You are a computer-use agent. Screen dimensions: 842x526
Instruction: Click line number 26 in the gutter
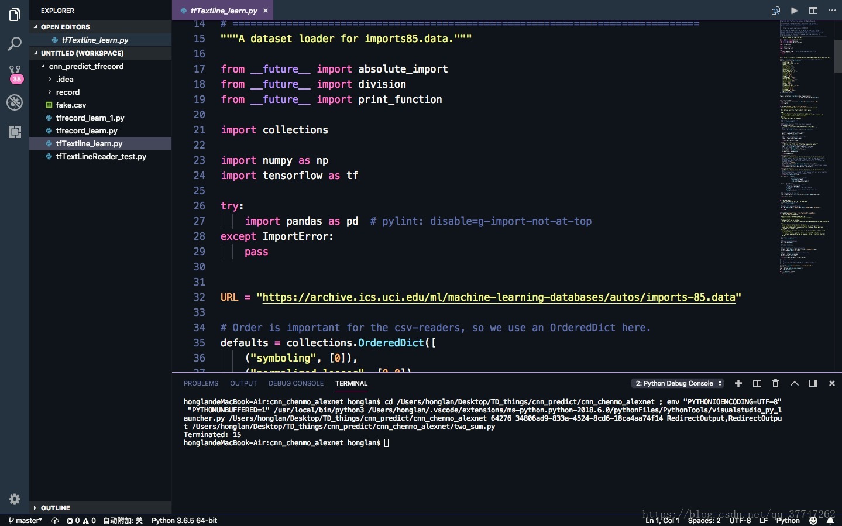click(200, 206)
